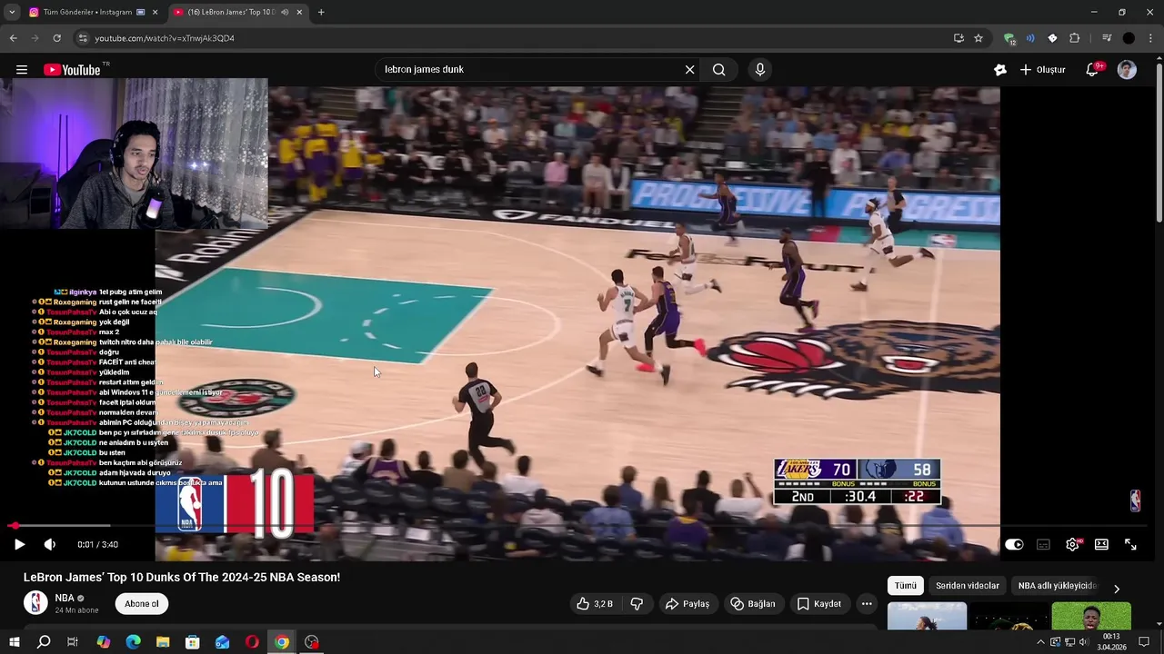The image size is (1164, 654).
Task: Open video player settings gear
Action: coord(1072,544)
